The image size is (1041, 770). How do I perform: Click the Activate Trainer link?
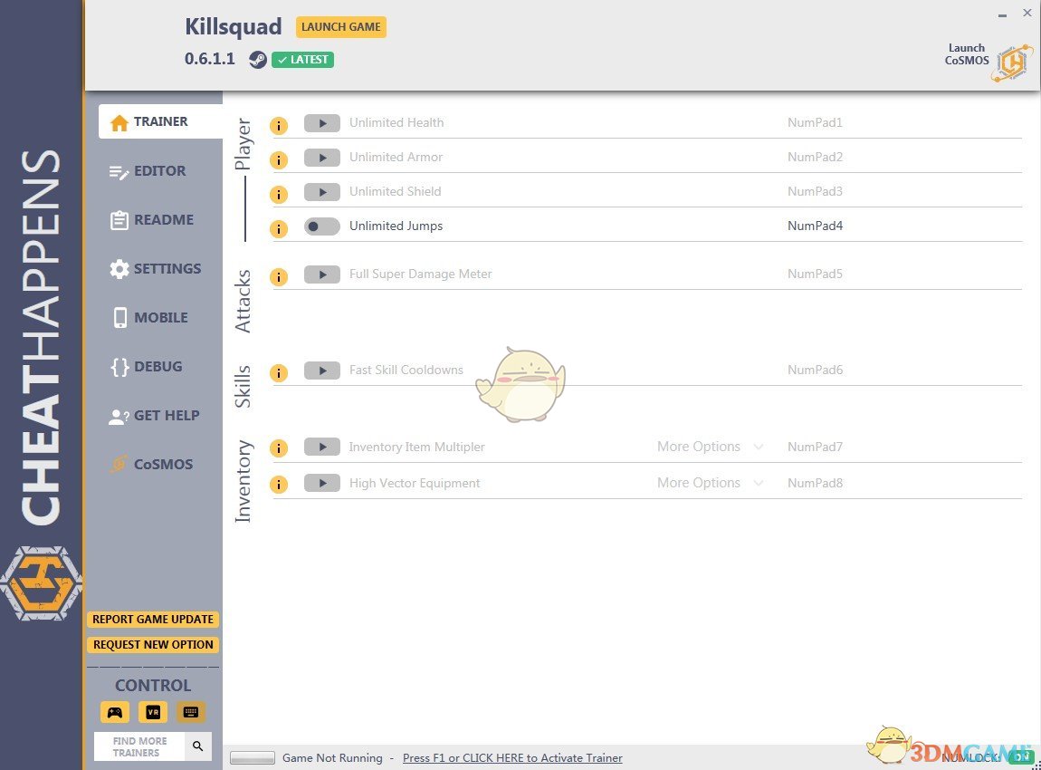pyautogui.click(x=512, y=758)
